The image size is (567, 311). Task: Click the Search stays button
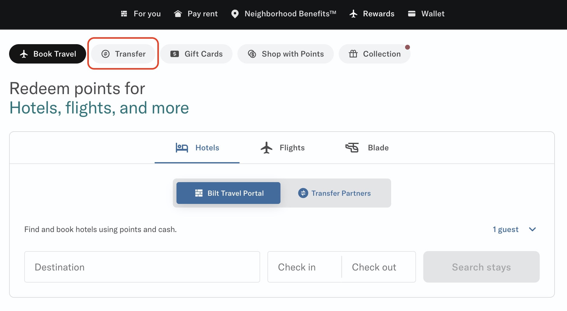tap(481, 267)
